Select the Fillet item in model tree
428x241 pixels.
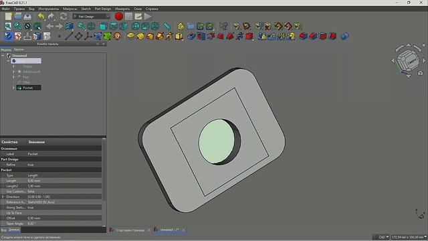[26, 82]
